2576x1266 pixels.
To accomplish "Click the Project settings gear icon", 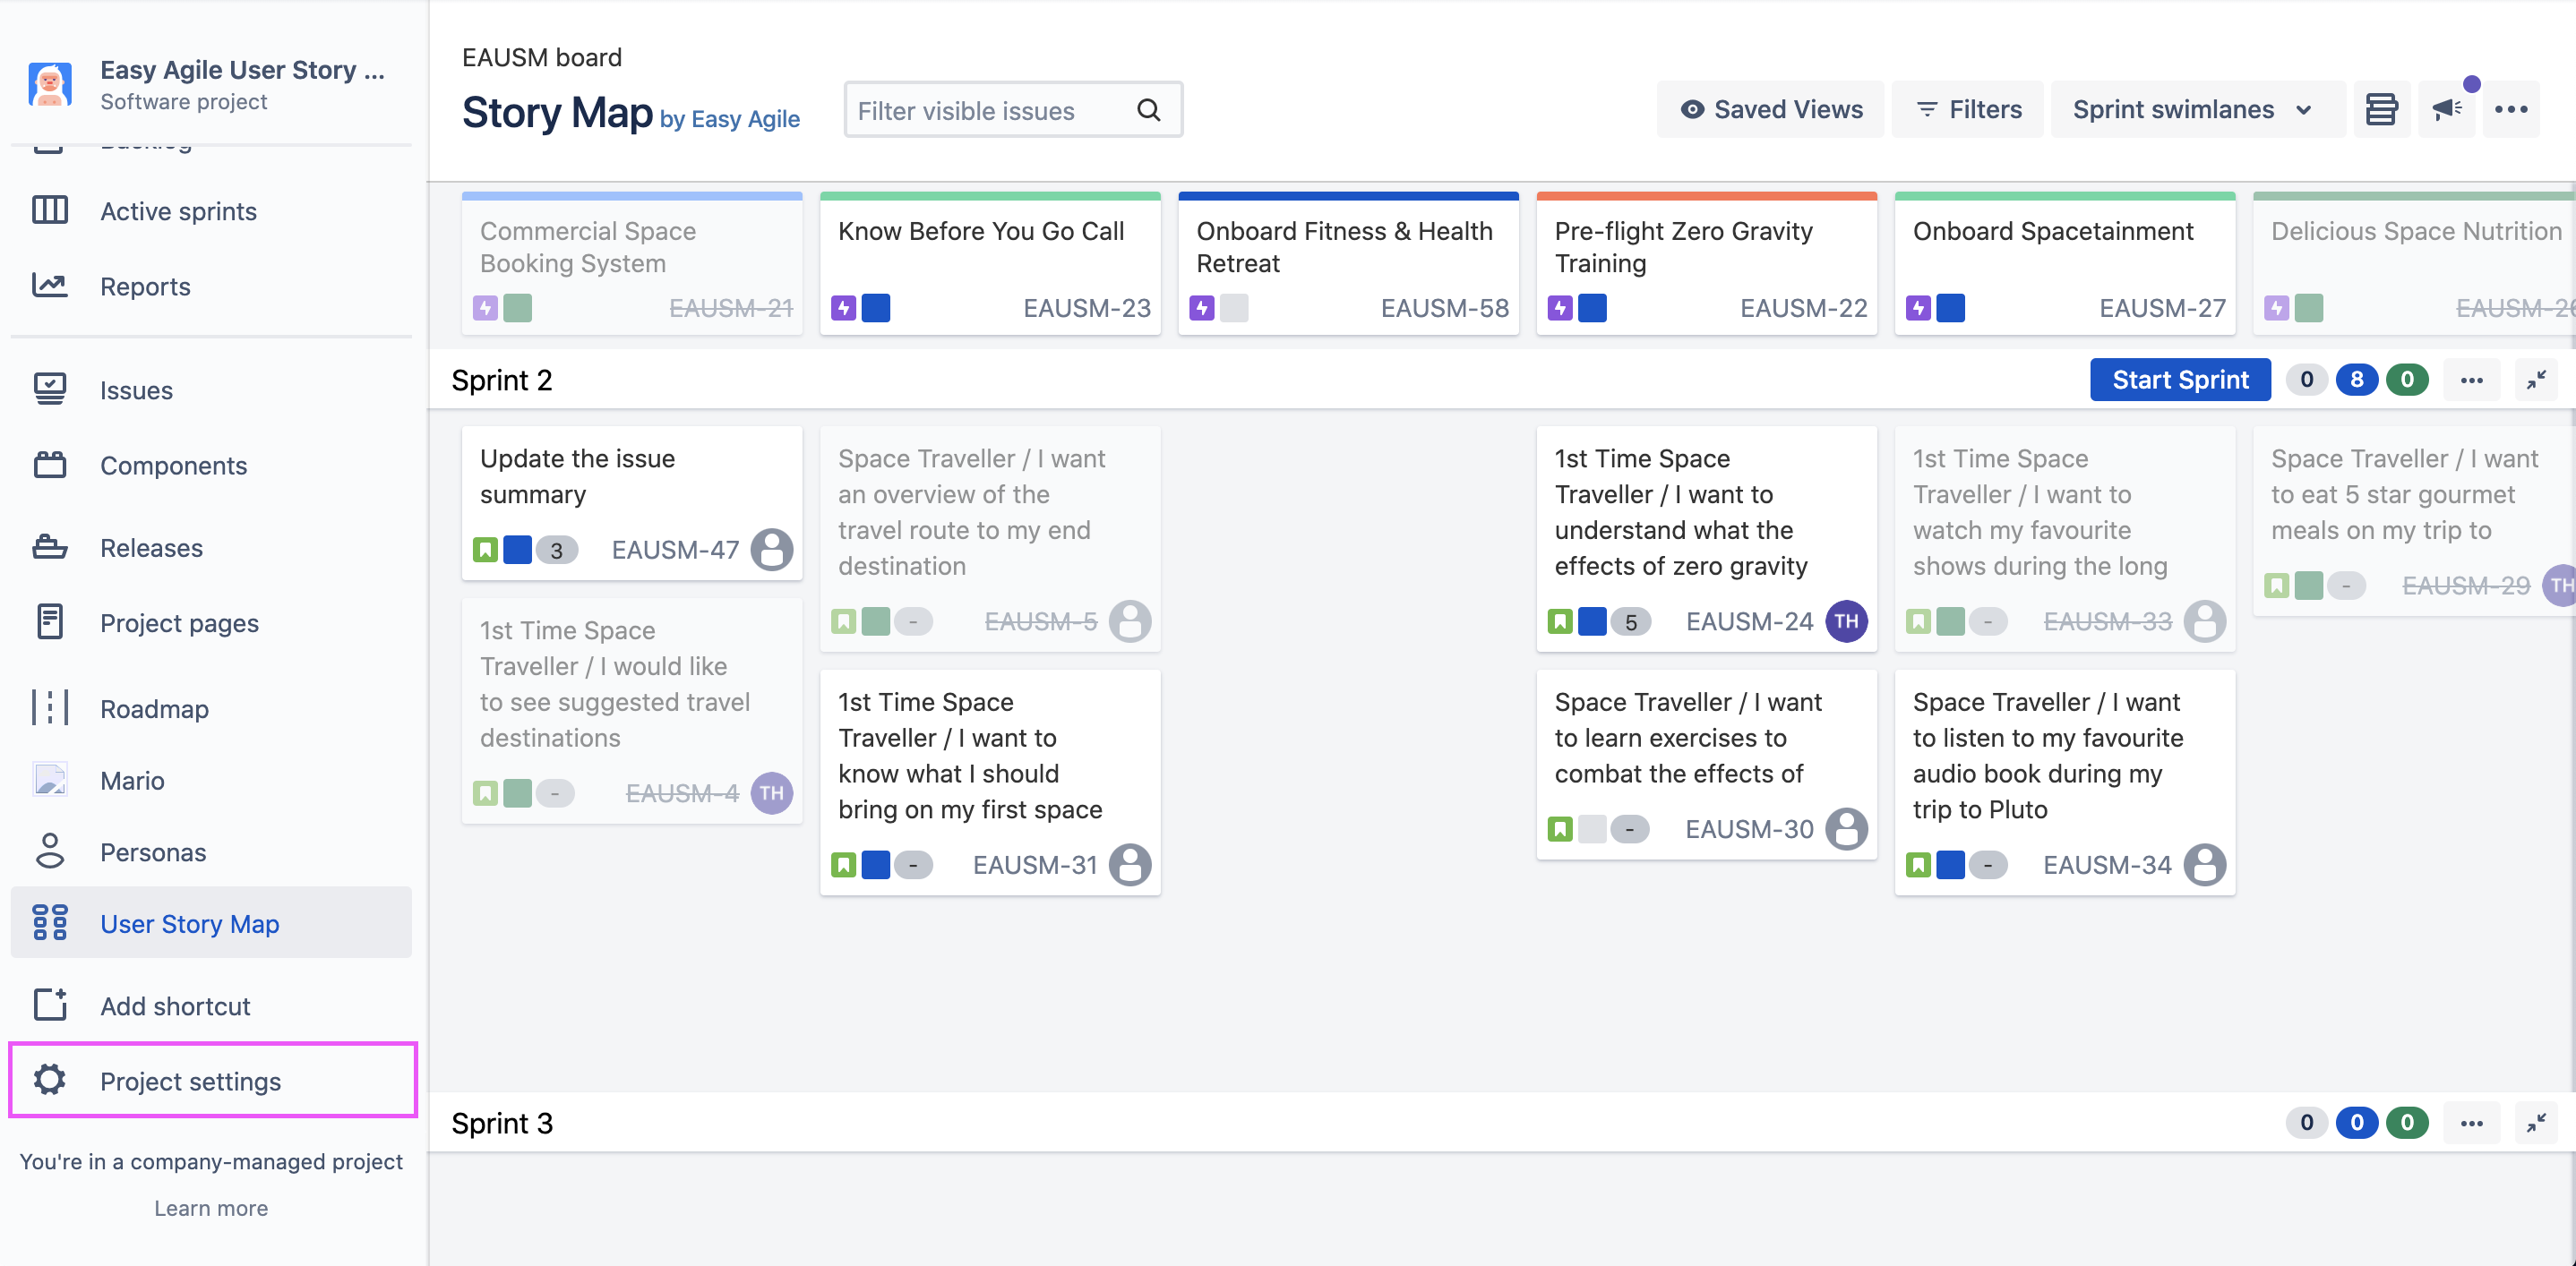I will pos(49,1080).
